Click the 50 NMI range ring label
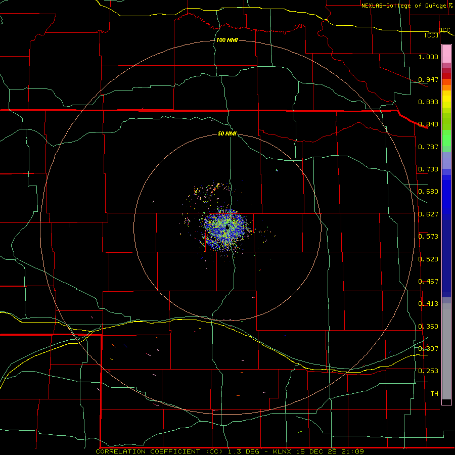Image resolution: width=455 pixels, height=455 pixels. [227, 133]
